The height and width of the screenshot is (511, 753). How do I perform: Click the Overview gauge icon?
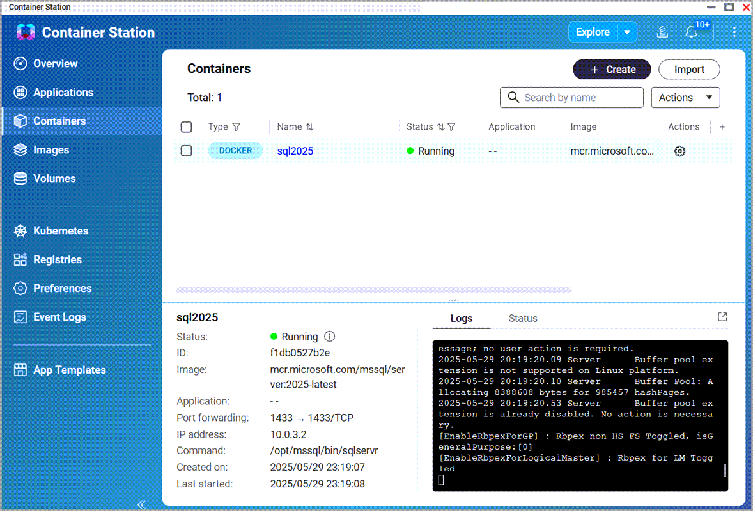point(20,63)
